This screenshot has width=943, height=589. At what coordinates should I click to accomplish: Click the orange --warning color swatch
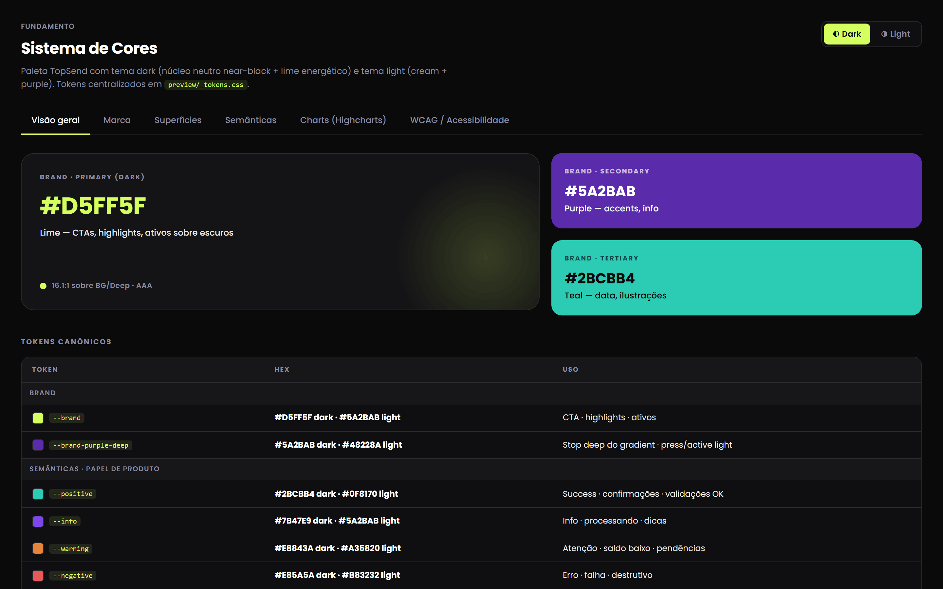[38, 548]
